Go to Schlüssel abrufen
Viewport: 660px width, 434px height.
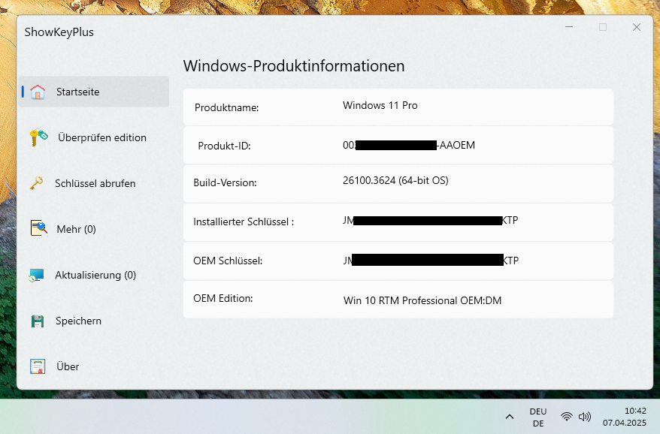pos(93,183)
